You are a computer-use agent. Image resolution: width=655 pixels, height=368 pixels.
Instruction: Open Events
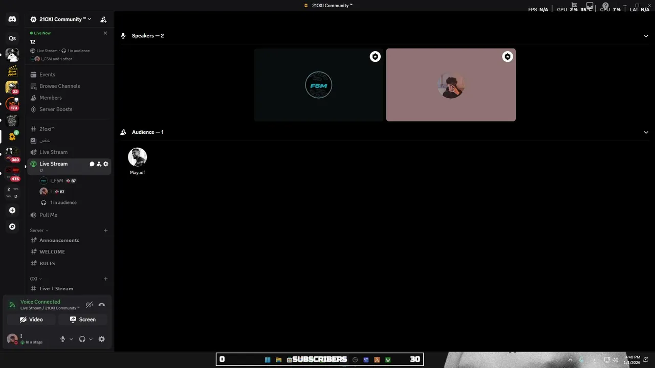pyautogui.click(x=69, y=75)
